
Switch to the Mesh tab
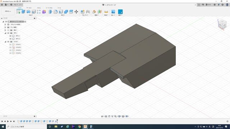pos(39,8)
